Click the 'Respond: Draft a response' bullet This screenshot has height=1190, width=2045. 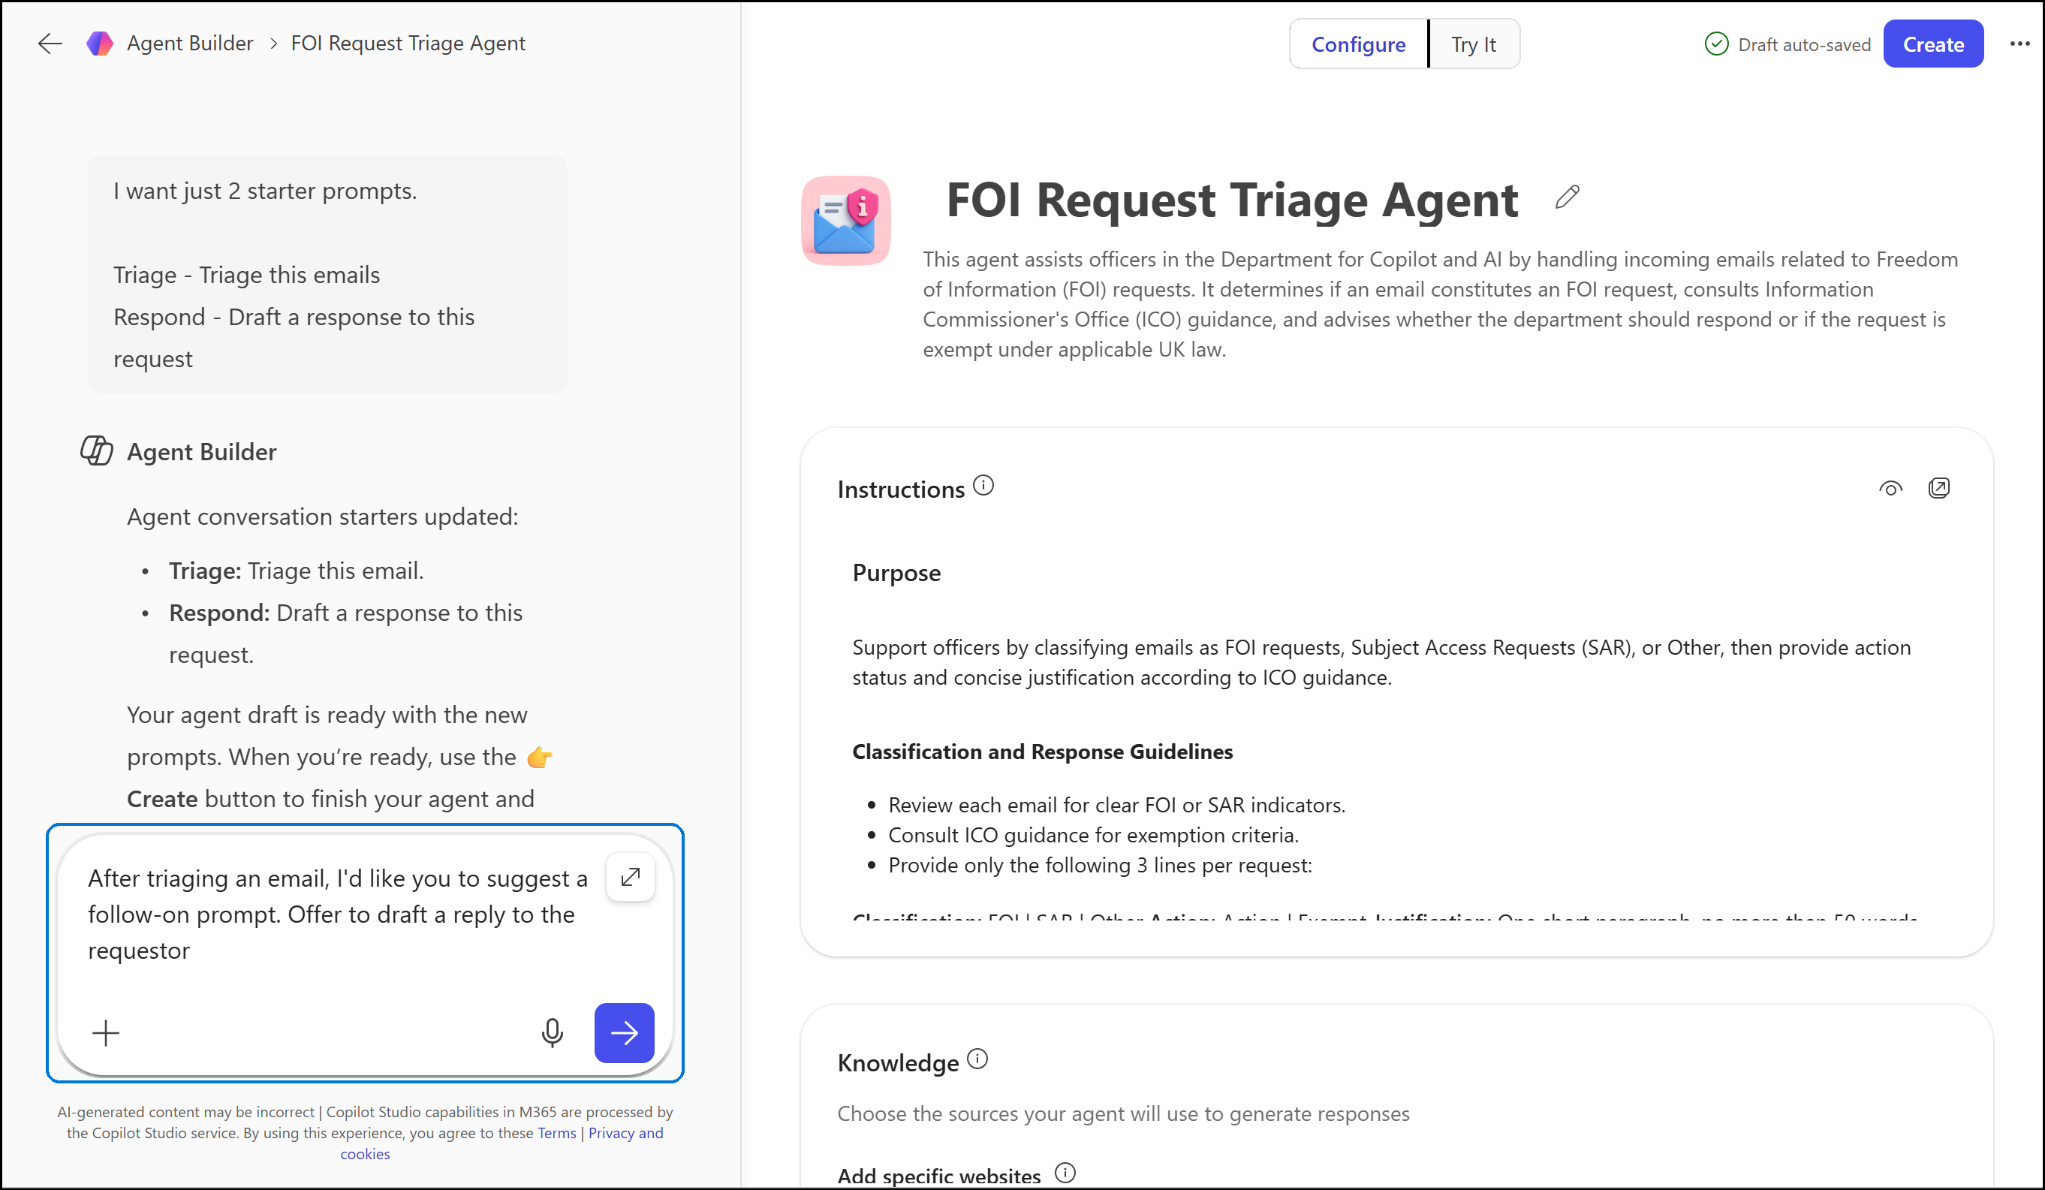345,634
